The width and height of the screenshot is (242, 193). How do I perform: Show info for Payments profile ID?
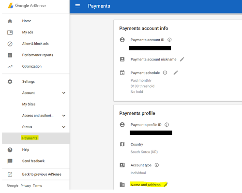coord(166,125)
